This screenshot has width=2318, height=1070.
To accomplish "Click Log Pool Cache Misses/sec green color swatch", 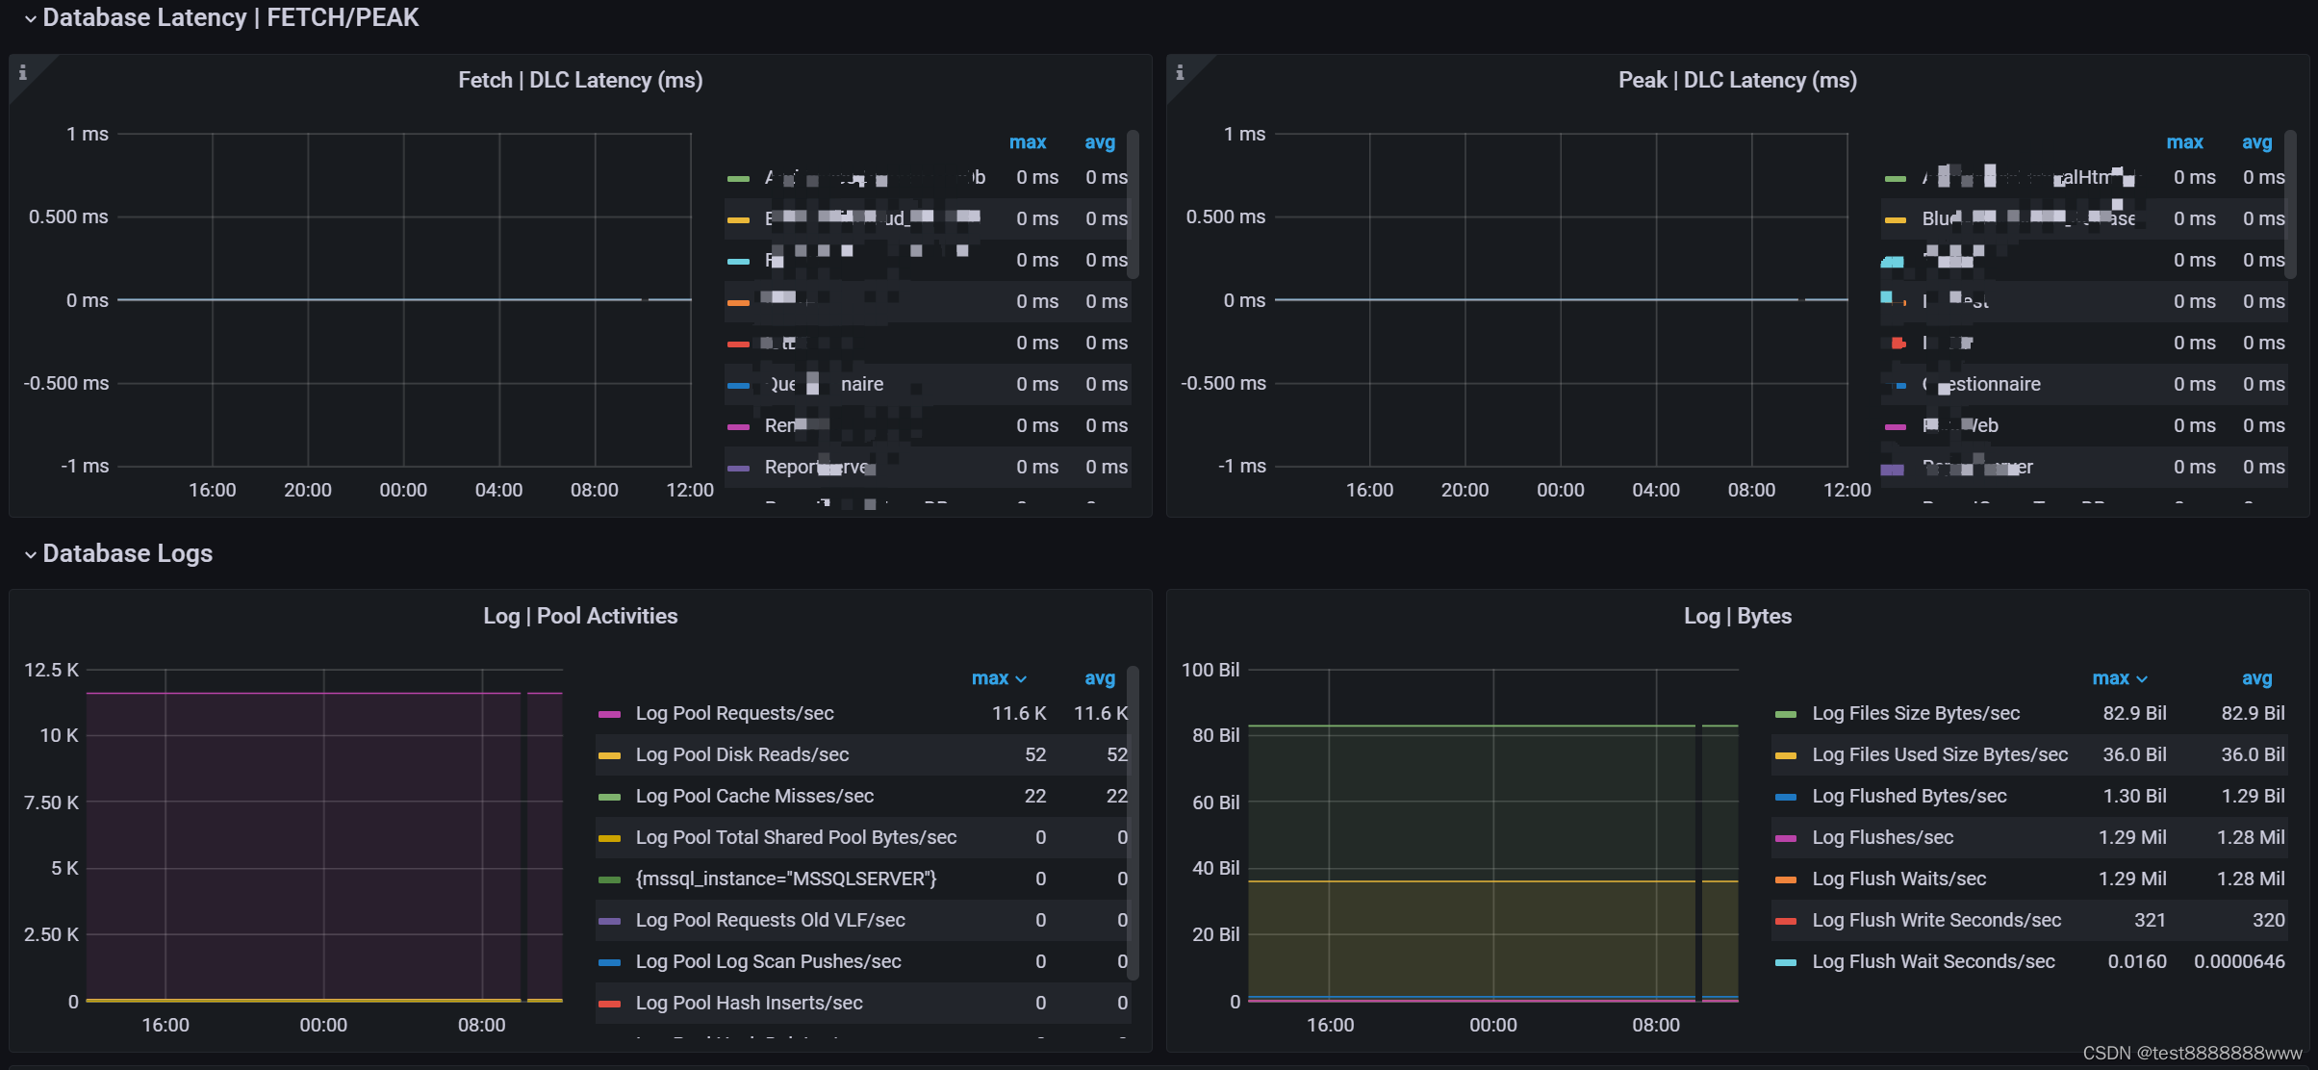I will coord(609,797).
